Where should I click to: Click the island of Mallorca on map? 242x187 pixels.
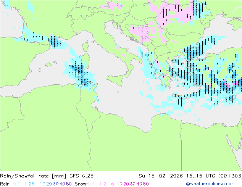(48, 65)
